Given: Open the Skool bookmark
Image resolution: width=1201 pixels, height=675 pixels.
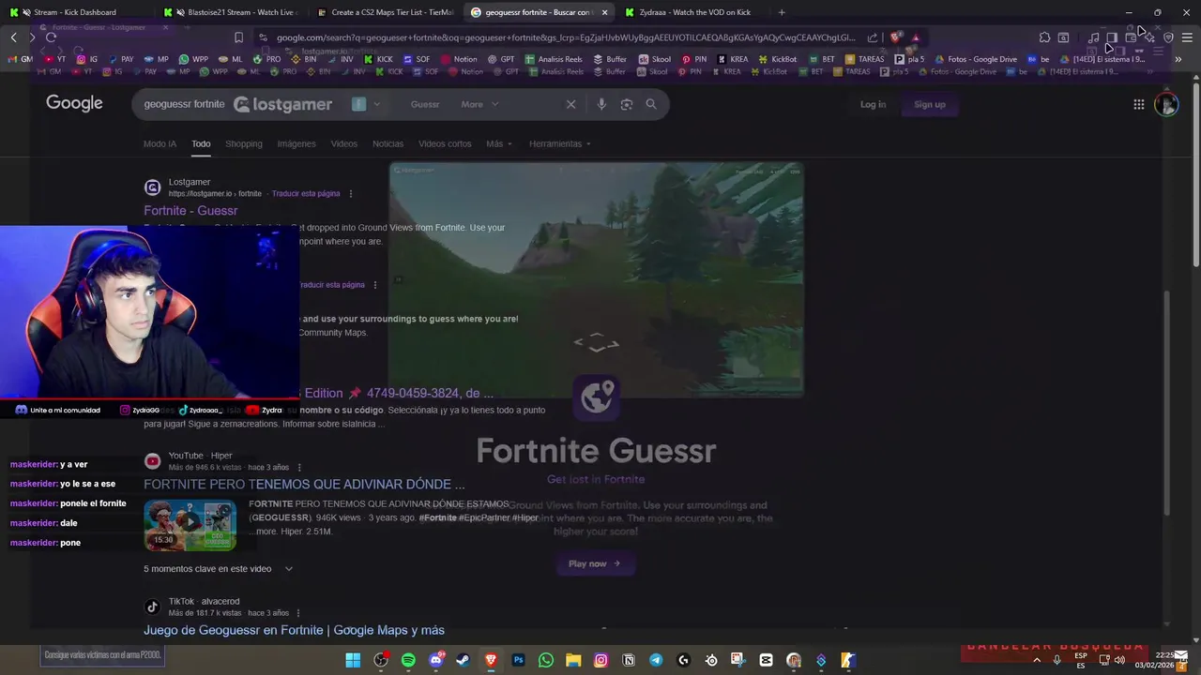Looking at the screenshot, I should [x=654, y=59].
